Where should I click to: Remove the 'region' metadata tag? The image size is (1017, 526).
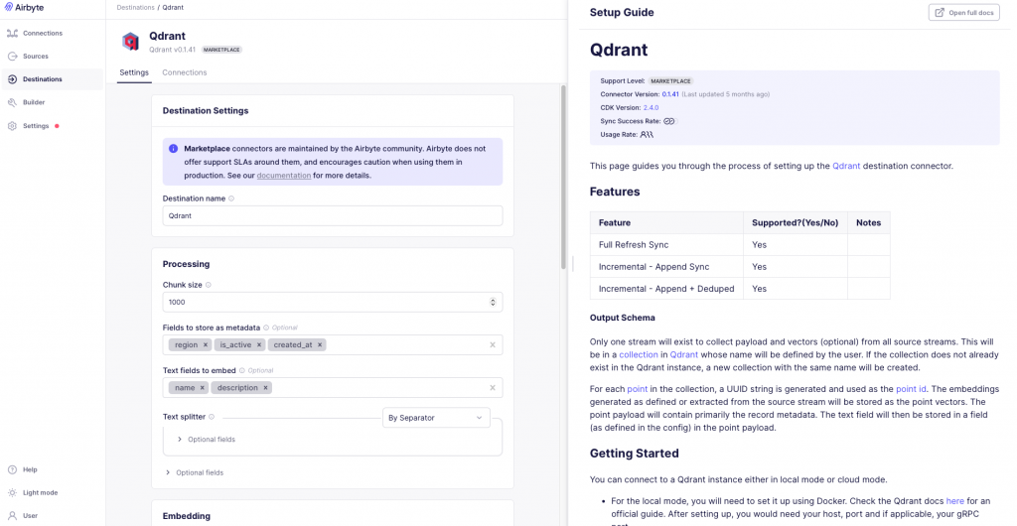click(206, 345)
